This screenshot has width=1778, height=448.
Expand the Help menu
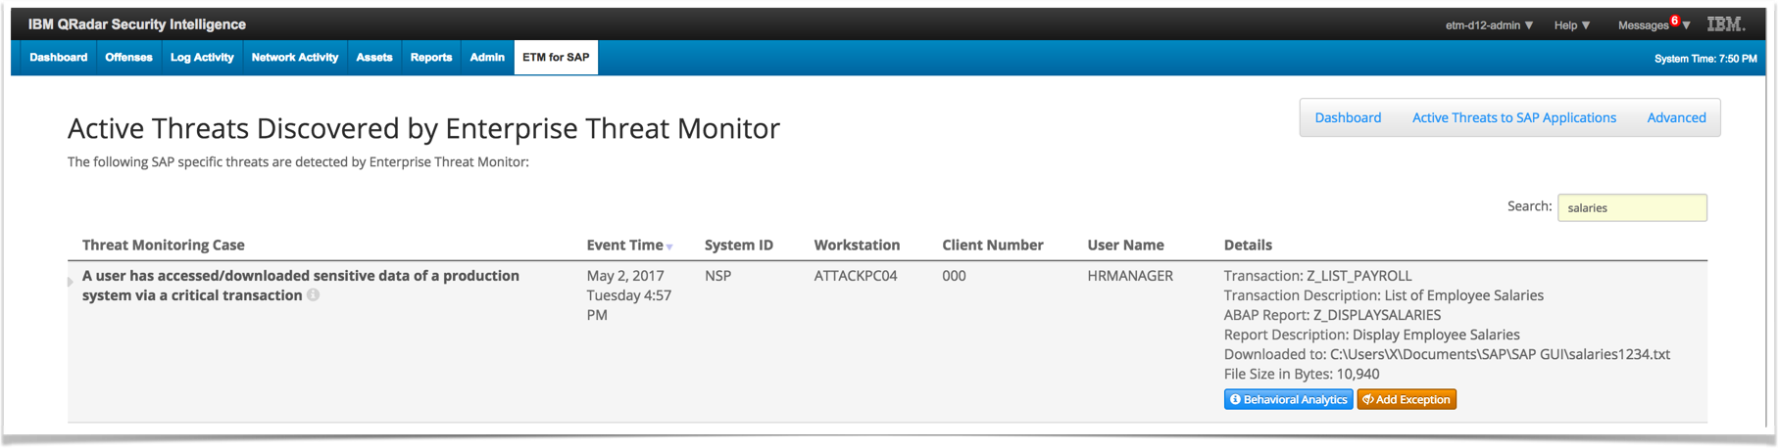1572,25
